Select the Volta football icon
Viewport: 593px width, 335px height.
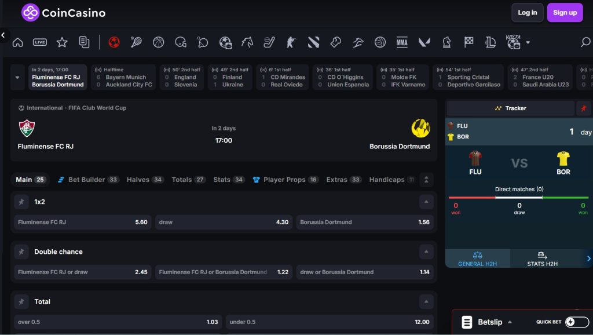click(x=513, y=42)
